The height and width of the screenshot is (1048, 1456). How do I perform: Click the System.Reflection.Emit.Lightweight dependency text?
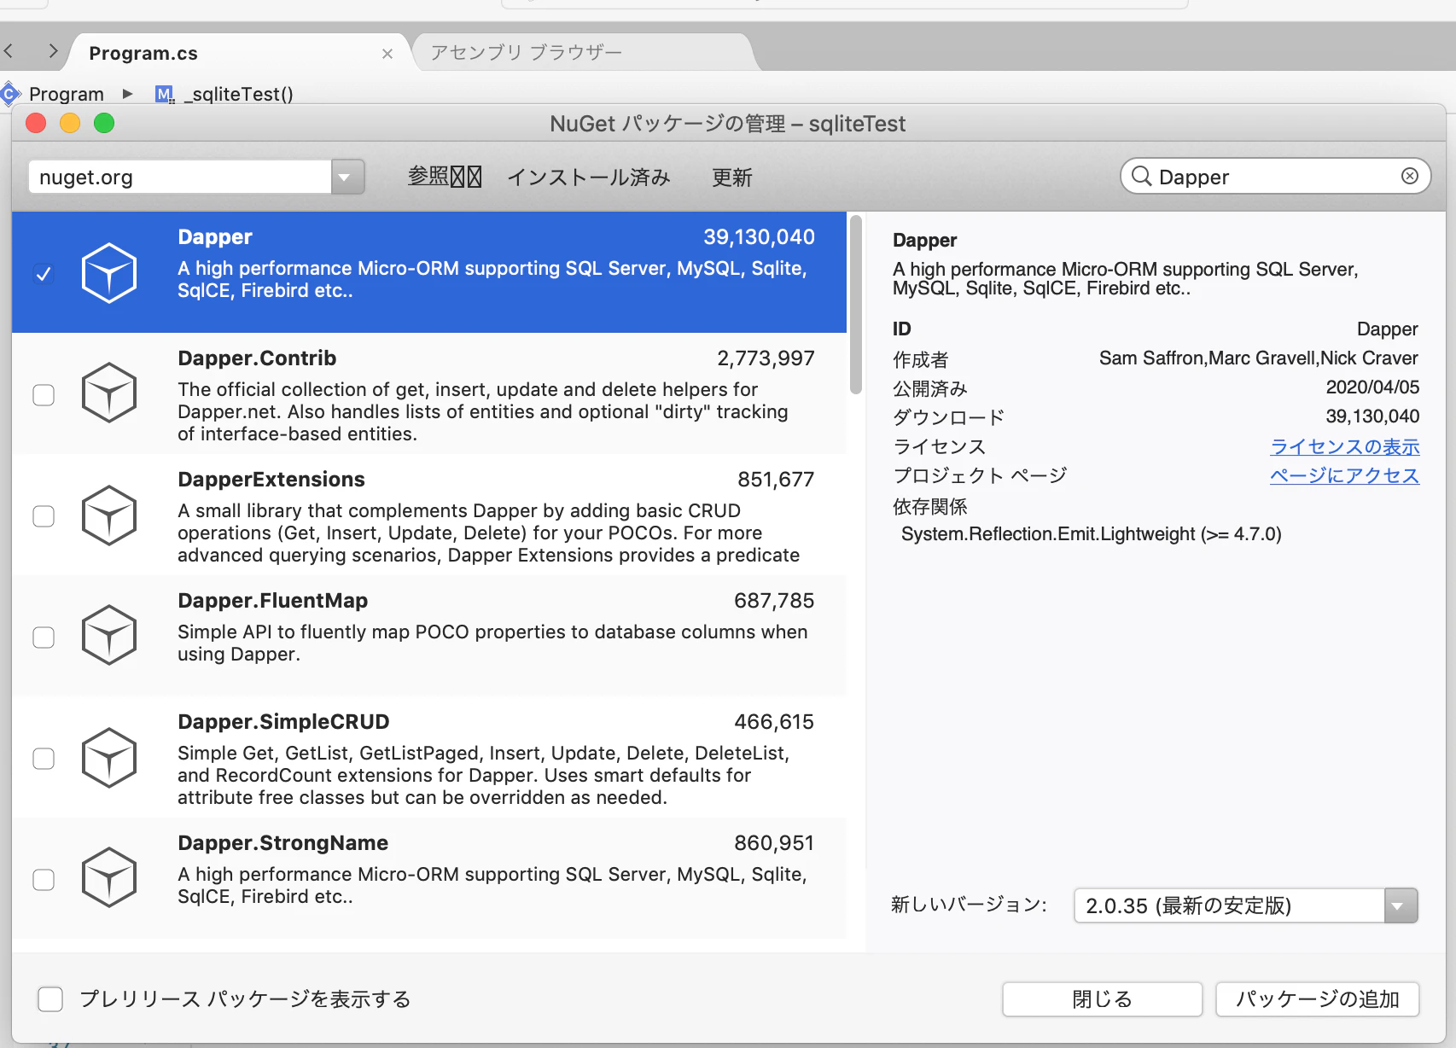tap(1092, 534)
